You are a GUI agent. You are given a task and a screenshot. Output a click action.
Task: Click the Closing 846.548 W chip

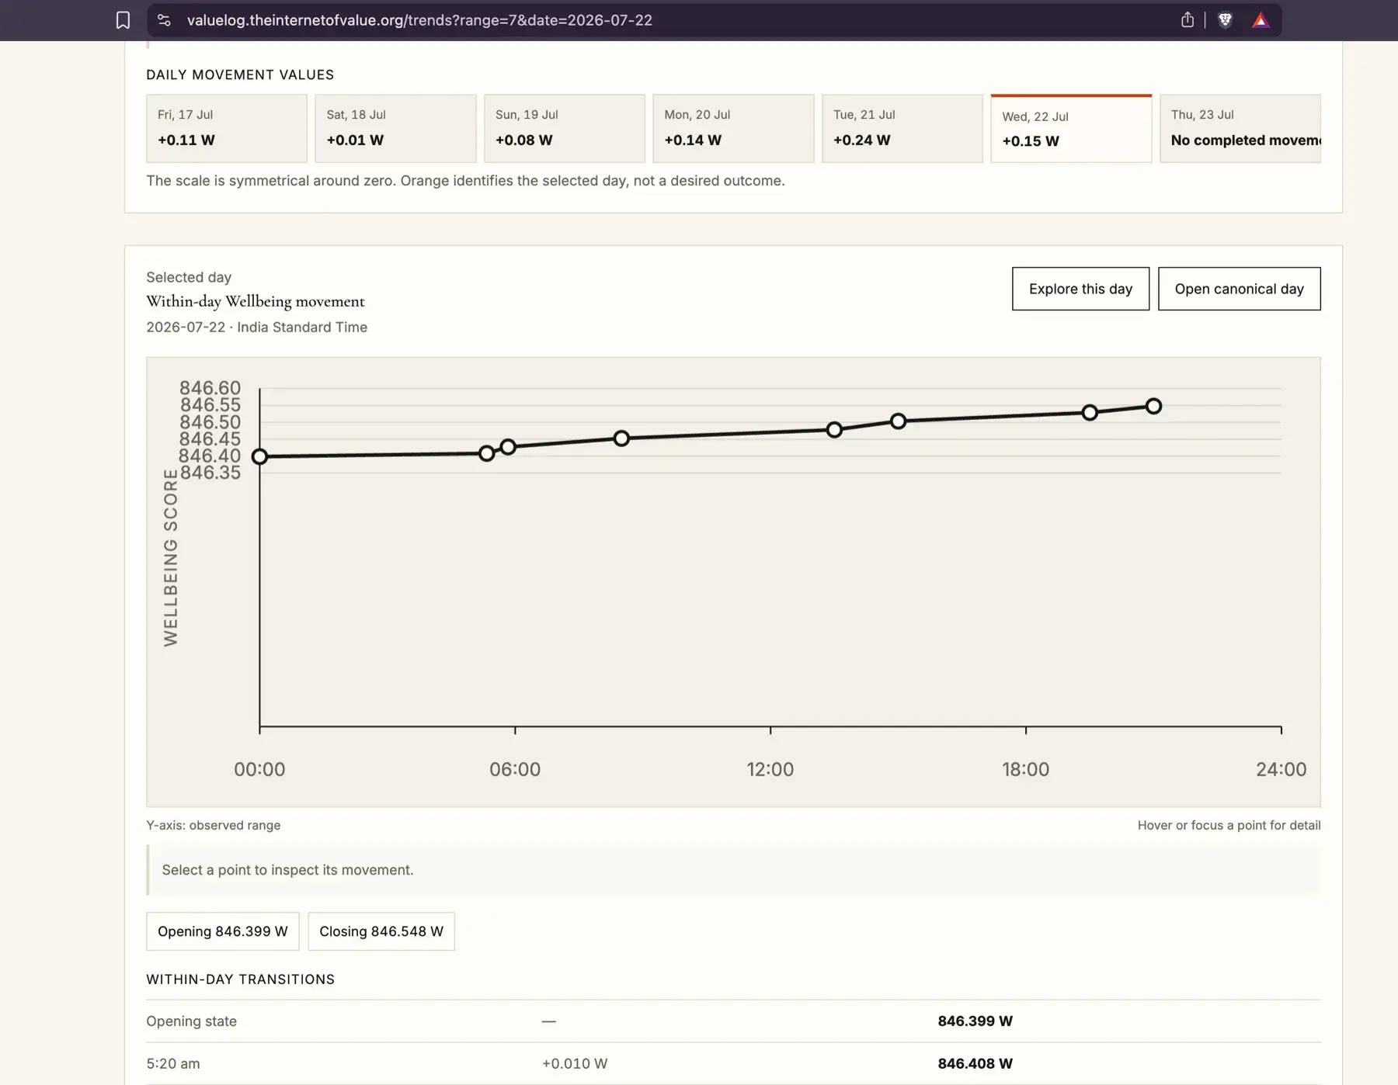tap(381, 931)
